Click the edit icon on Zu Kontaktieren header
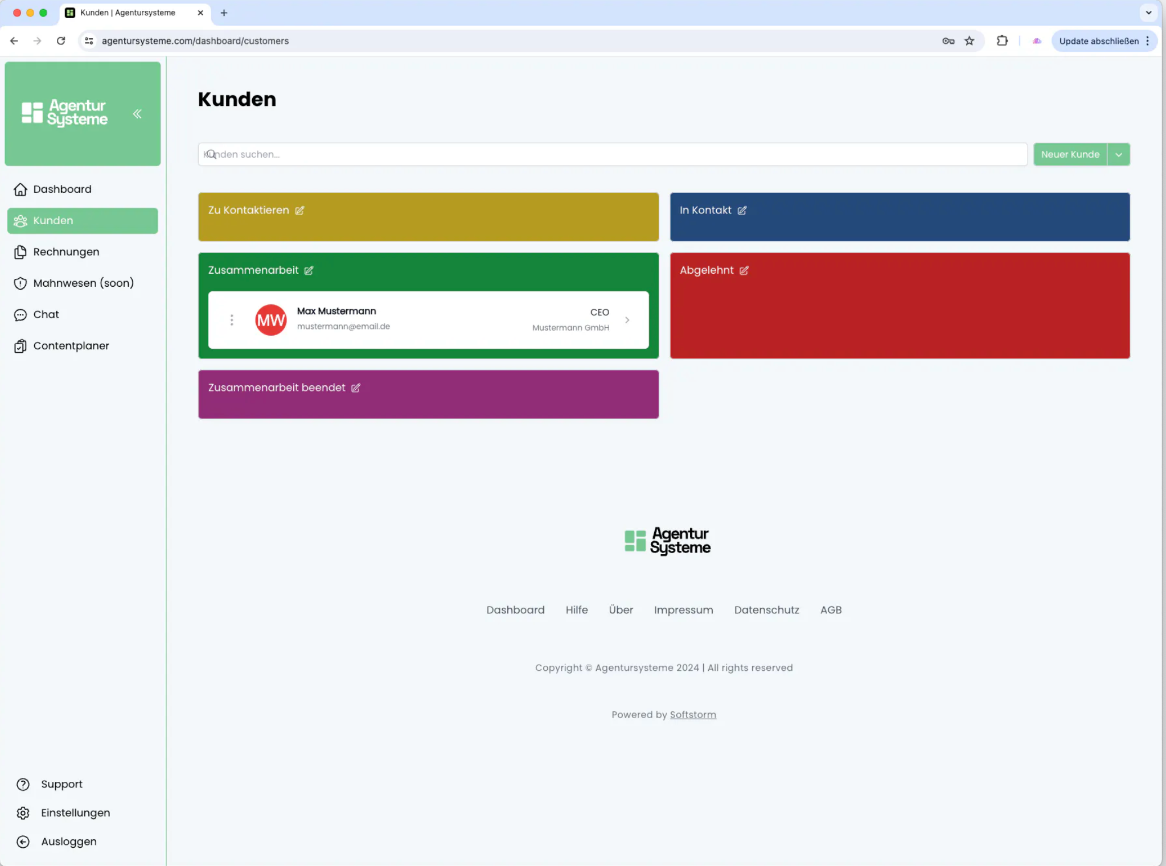 299,210
